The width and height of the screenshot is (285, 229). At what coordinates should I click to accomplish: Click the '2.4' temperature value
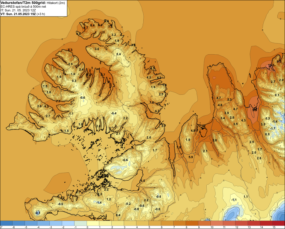point(81,69)
